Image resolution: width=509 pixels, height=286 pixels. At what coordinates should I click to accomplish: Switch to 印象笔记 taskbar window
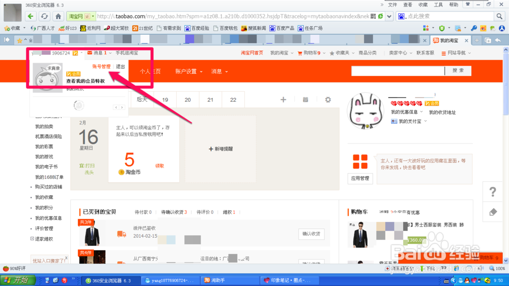tap(289, 280)
